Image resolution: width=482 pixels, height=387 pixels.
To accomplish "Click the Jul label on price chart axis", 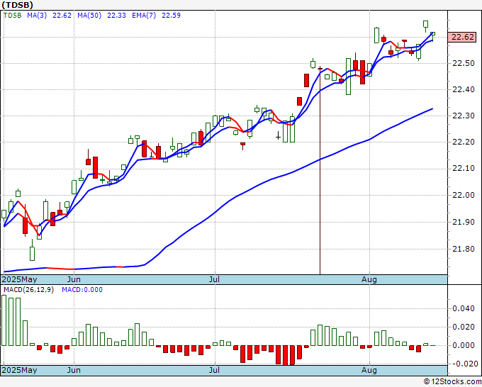I will (214, 279).
